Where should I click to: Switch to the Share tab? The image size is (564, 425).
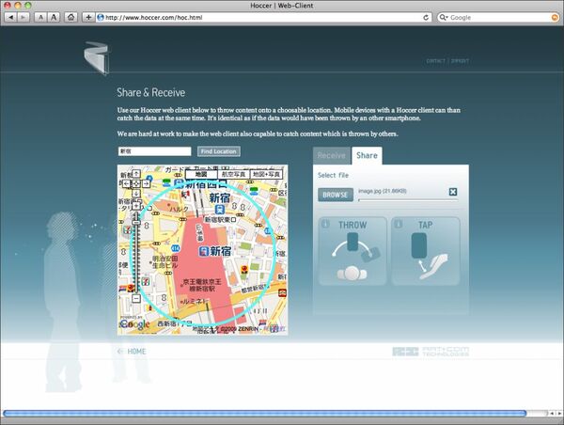(x=367, y=155)
